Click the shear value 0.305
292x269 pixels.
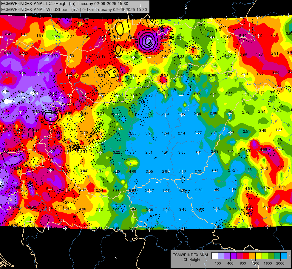[x=212, y=75]
